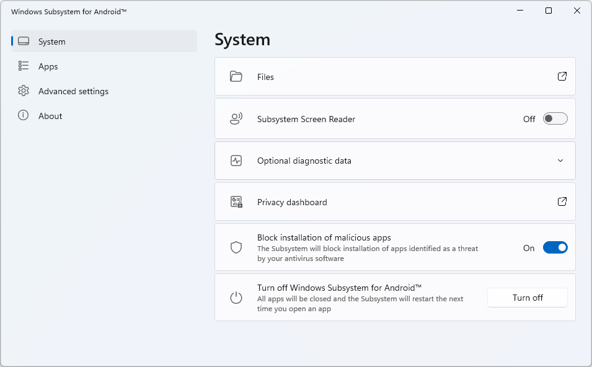Maximize the Windows Subsystem for Android window
This screenshot has height=367, width=592.
tap(549, 11)
